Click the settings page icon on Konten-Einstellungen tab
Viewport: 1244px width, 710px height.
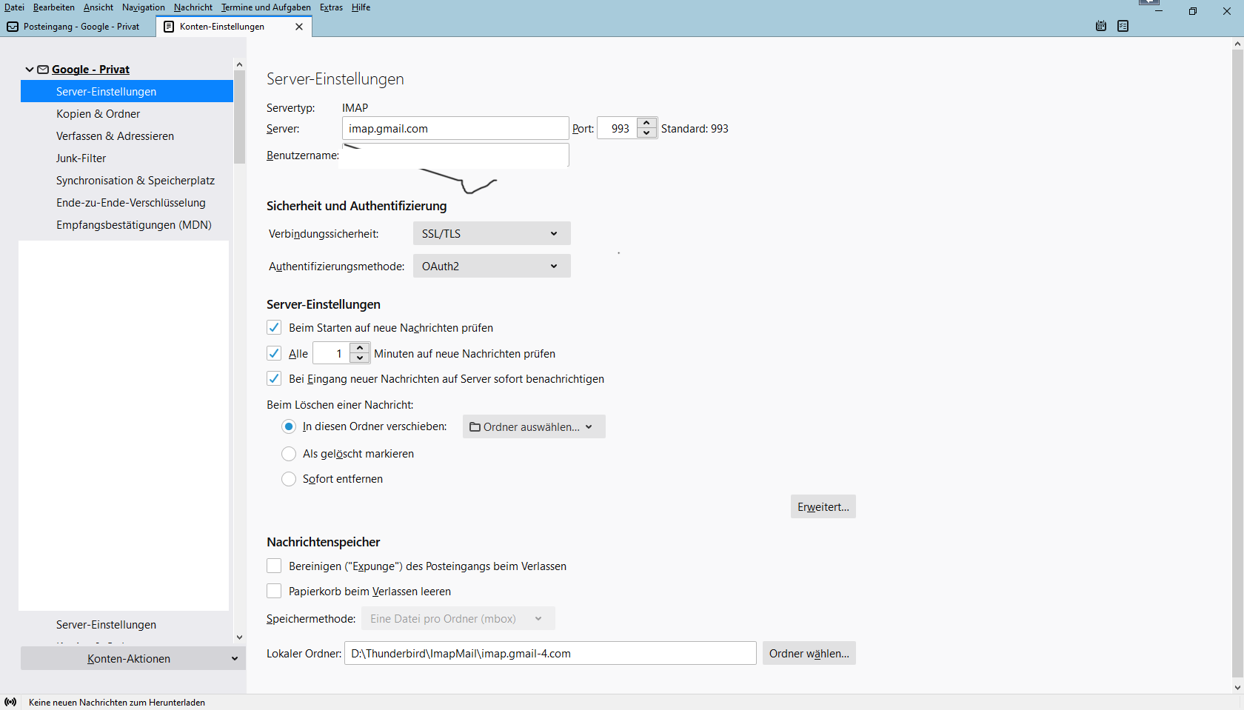169,27
